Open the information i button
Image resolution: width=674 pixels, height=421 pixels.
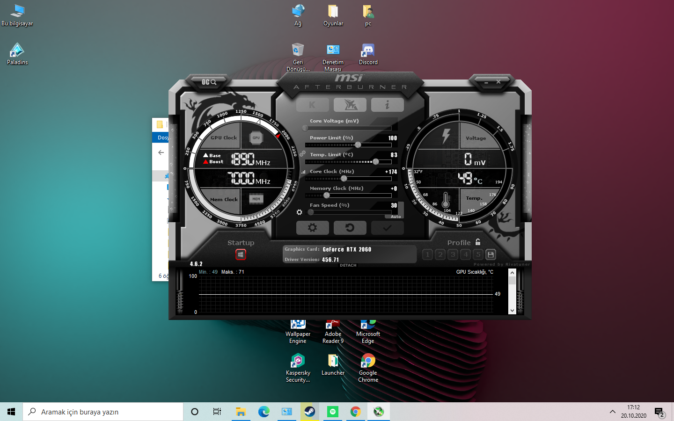[387, 105]
